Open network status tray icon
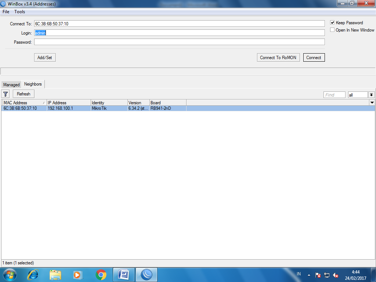The width and height of the screenshot is (376, 282). [326, 275]
